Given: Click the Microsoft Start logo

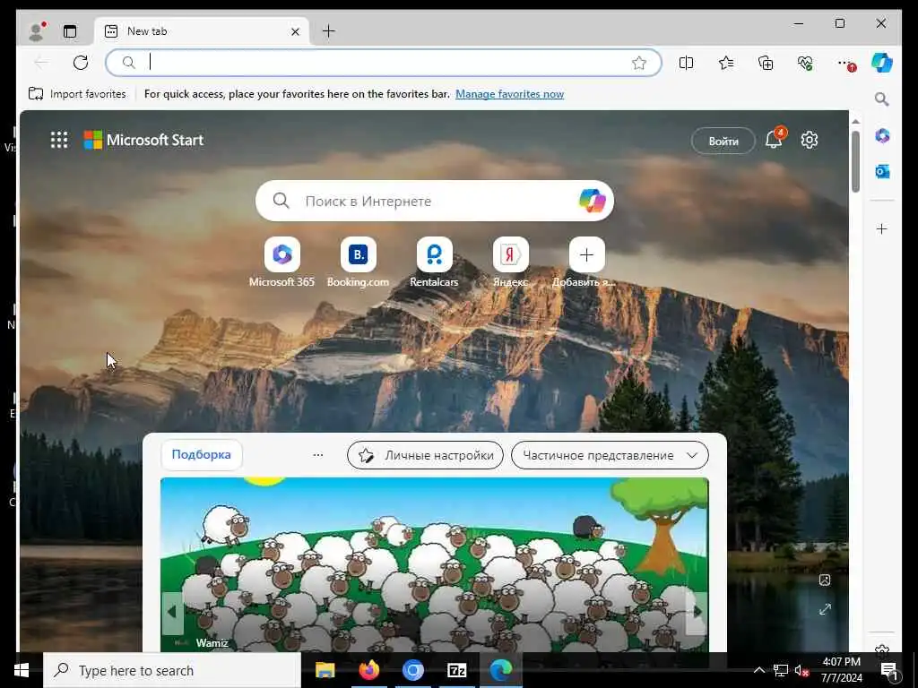Looking at the screenshot, I should [143, 140].
